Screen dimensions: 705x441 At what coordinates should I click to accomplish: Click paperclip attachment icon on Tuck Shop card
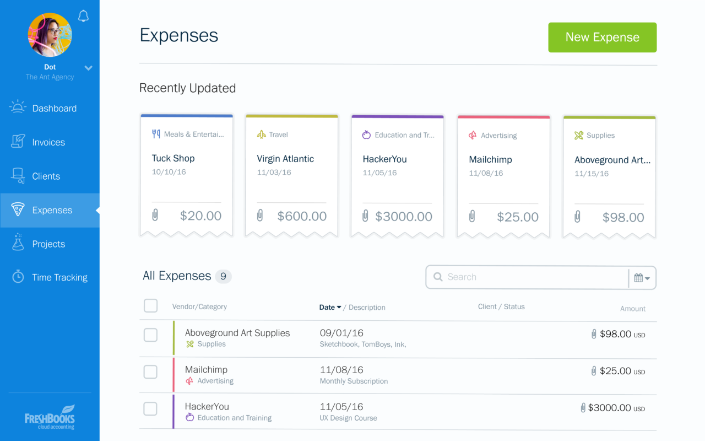coord(155,216)
